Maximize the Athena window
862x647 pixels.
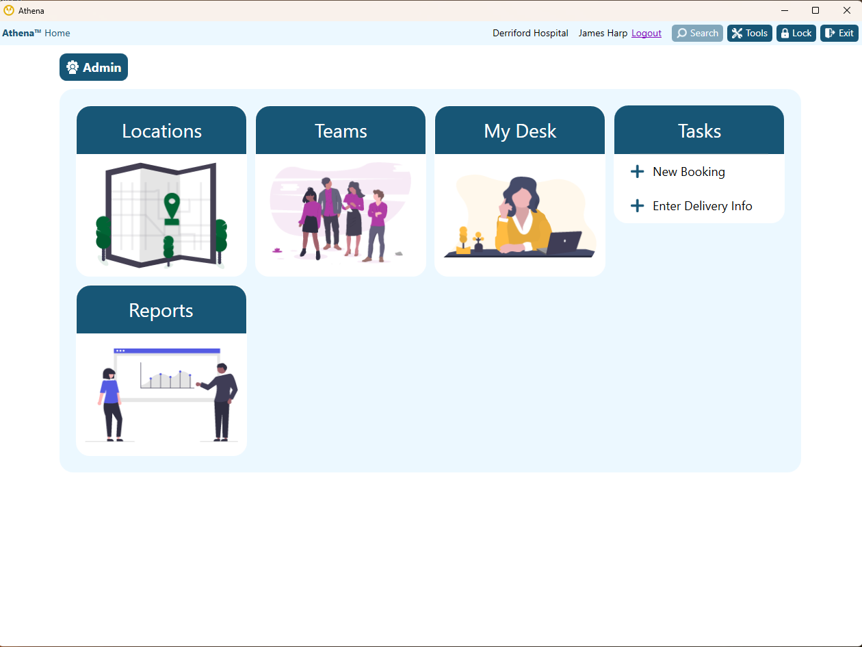click(x=815, y=10)
